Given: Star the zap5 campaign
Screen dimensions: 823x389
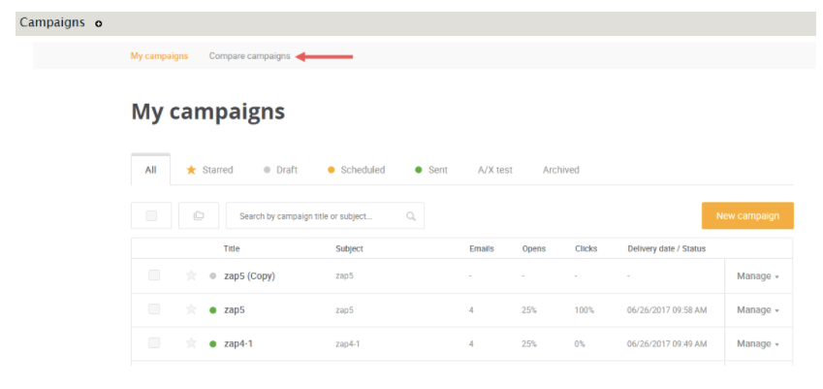Looking at the screenshot, I should [x=191, y=309].
